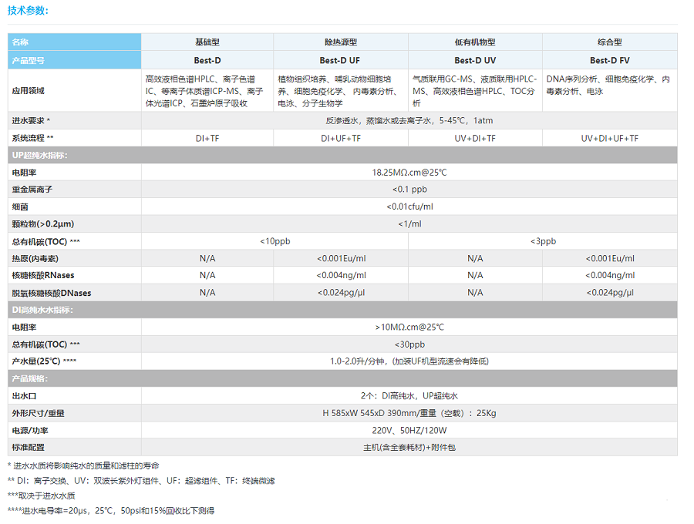The image size is (694, 524).
Task: Click the Best-D FV model cell
Action: coord(609,60)
